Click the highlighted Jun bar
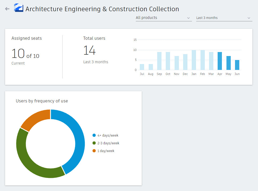258x191 pixels. [237, 65]
